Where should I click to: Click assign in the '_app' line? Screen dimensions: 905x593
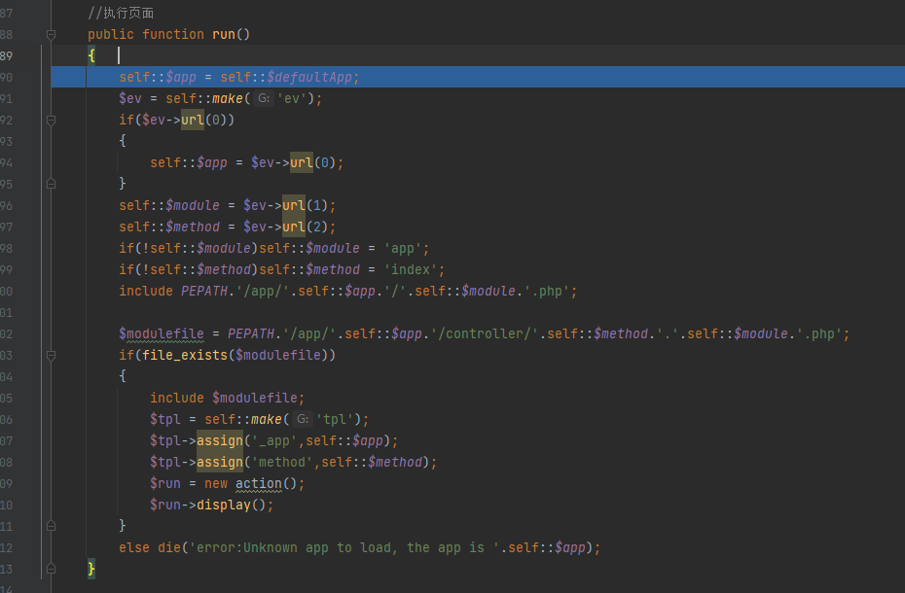[x=220, y=440]
